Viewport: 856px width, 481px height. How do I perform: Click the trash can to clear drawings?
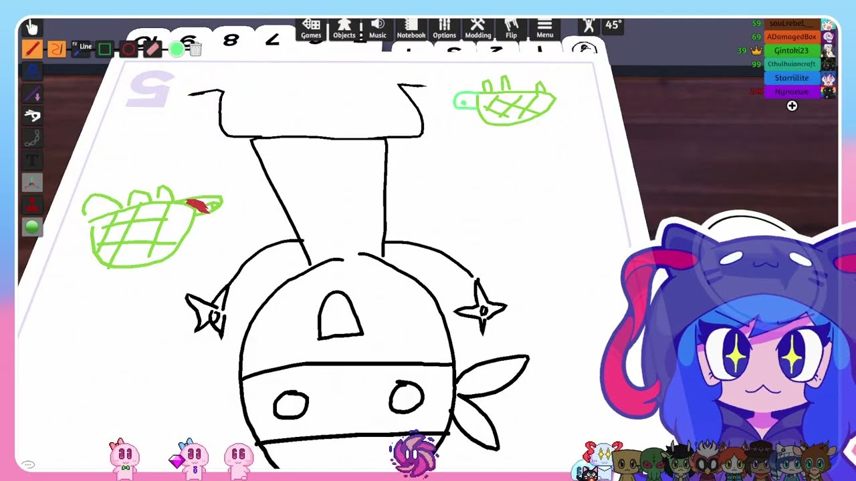pos(195,49)
